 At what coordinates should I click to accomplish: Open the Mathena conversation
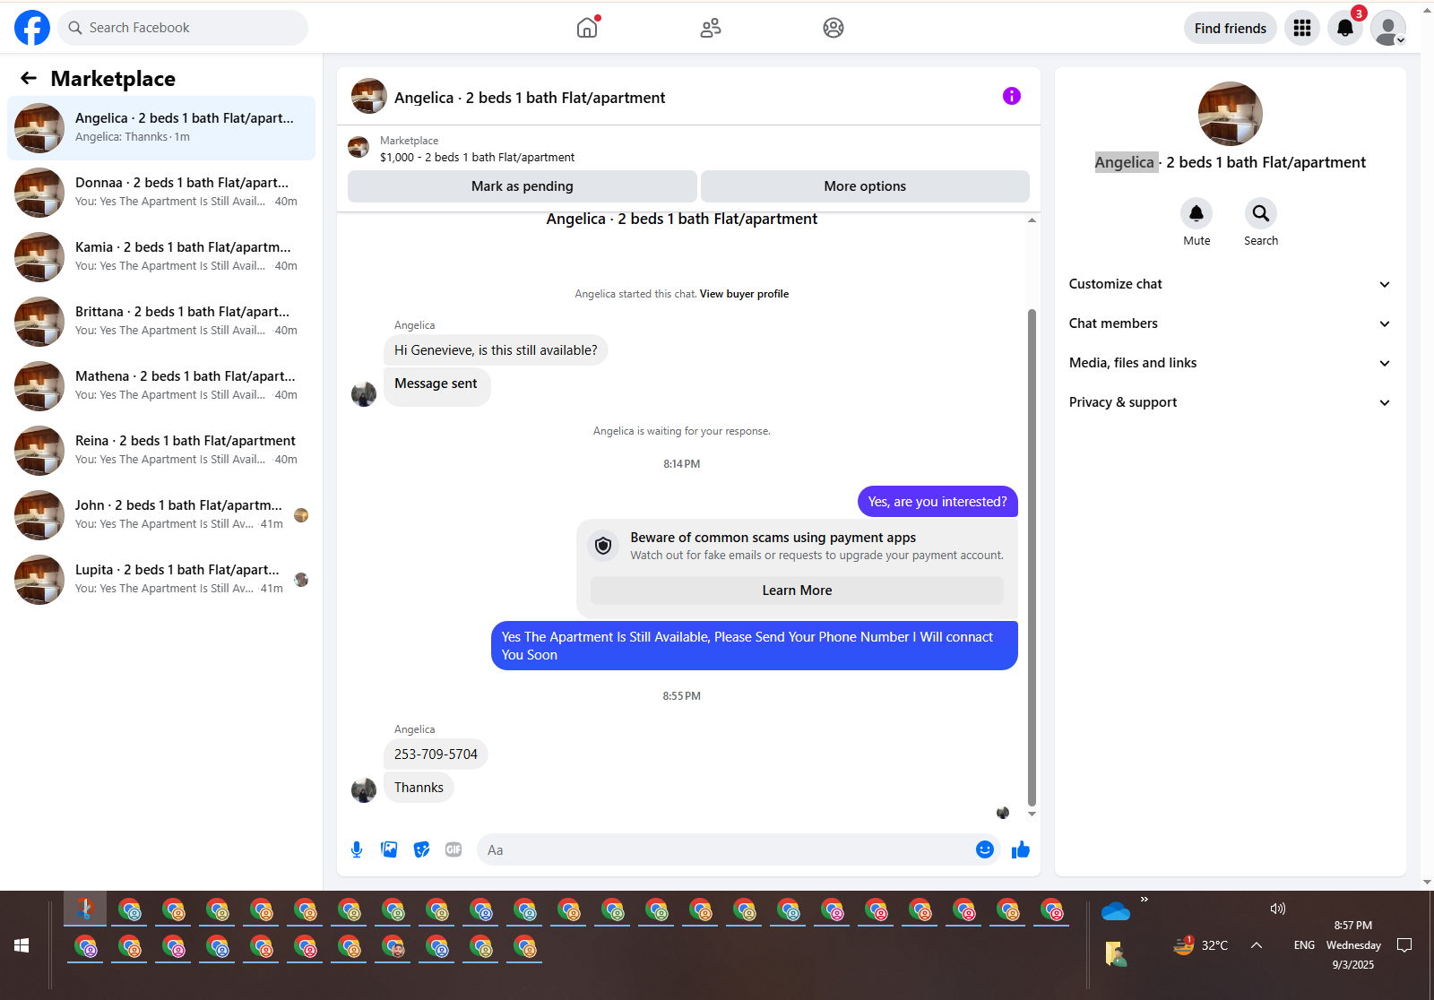[x=161, y=386]
